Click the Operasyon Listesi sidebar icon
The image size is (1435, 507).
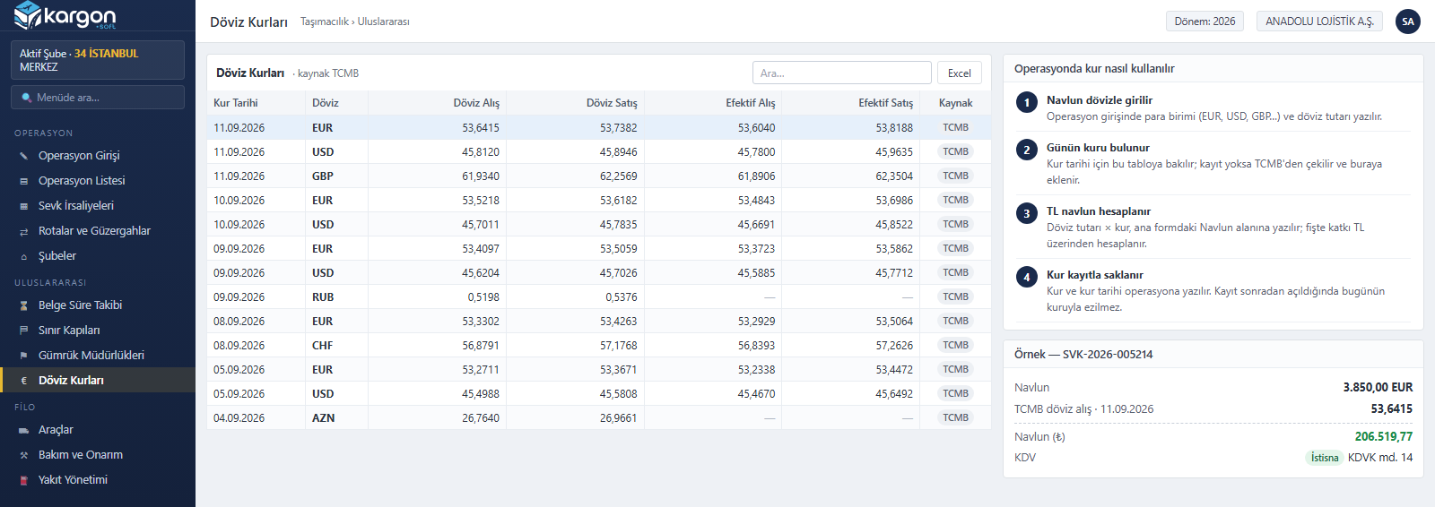[x=24, y=181]
